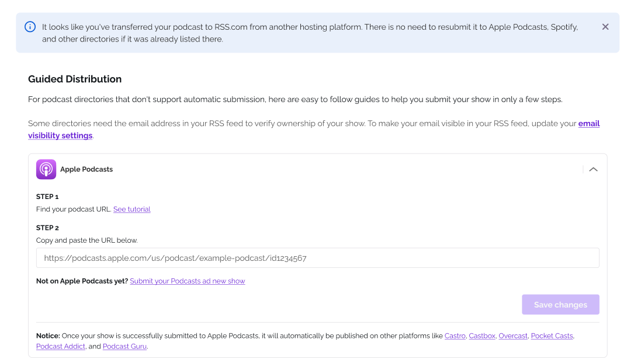
Task: Dismiss the transfer info banner
Action: [x=605, y=27]
